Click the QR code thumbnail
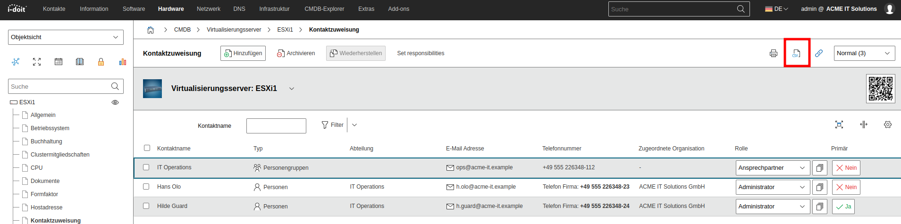 point(880,89)
